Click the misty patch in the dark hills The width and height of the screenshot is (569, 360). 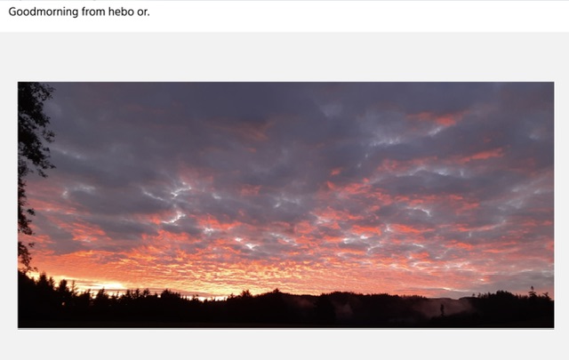[x=445, y=308]
